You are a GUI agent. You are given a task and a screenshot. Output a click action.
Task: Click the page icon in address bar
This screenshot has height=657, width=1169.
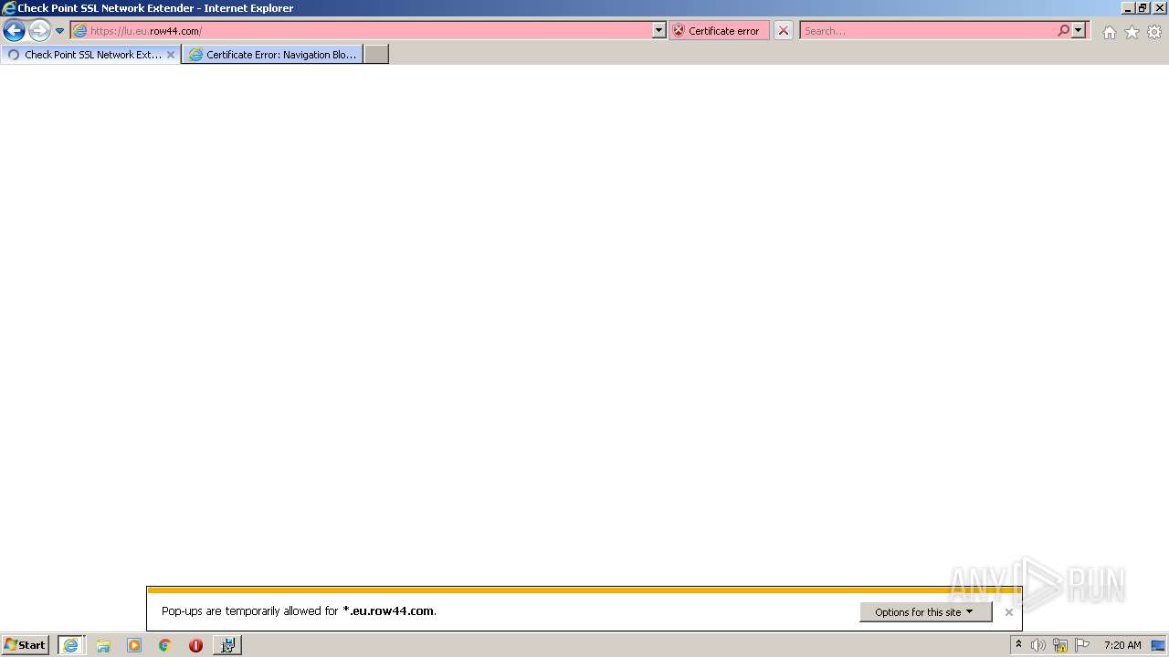click(x=79, y=31)
